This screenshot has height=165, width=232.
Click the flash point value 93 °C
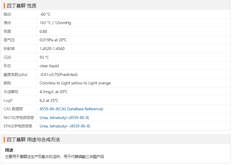point(44,57)
